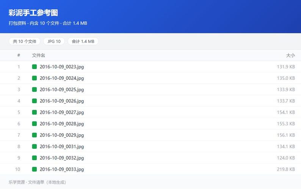The height and width of the screenshot is (189, 301).
Task: Click the subtitle '打包资料 · 内含 10 个文件'
Action: click(34, 23)
